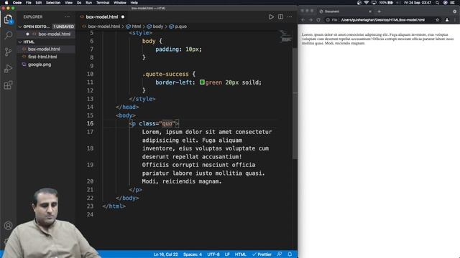Open the Window menu

120,3
